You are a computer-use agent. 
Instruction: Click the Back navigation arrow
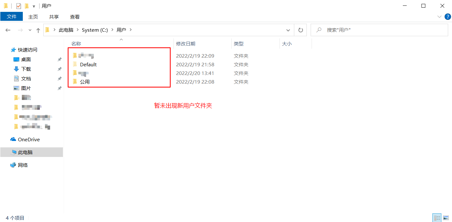click(8, 30)
